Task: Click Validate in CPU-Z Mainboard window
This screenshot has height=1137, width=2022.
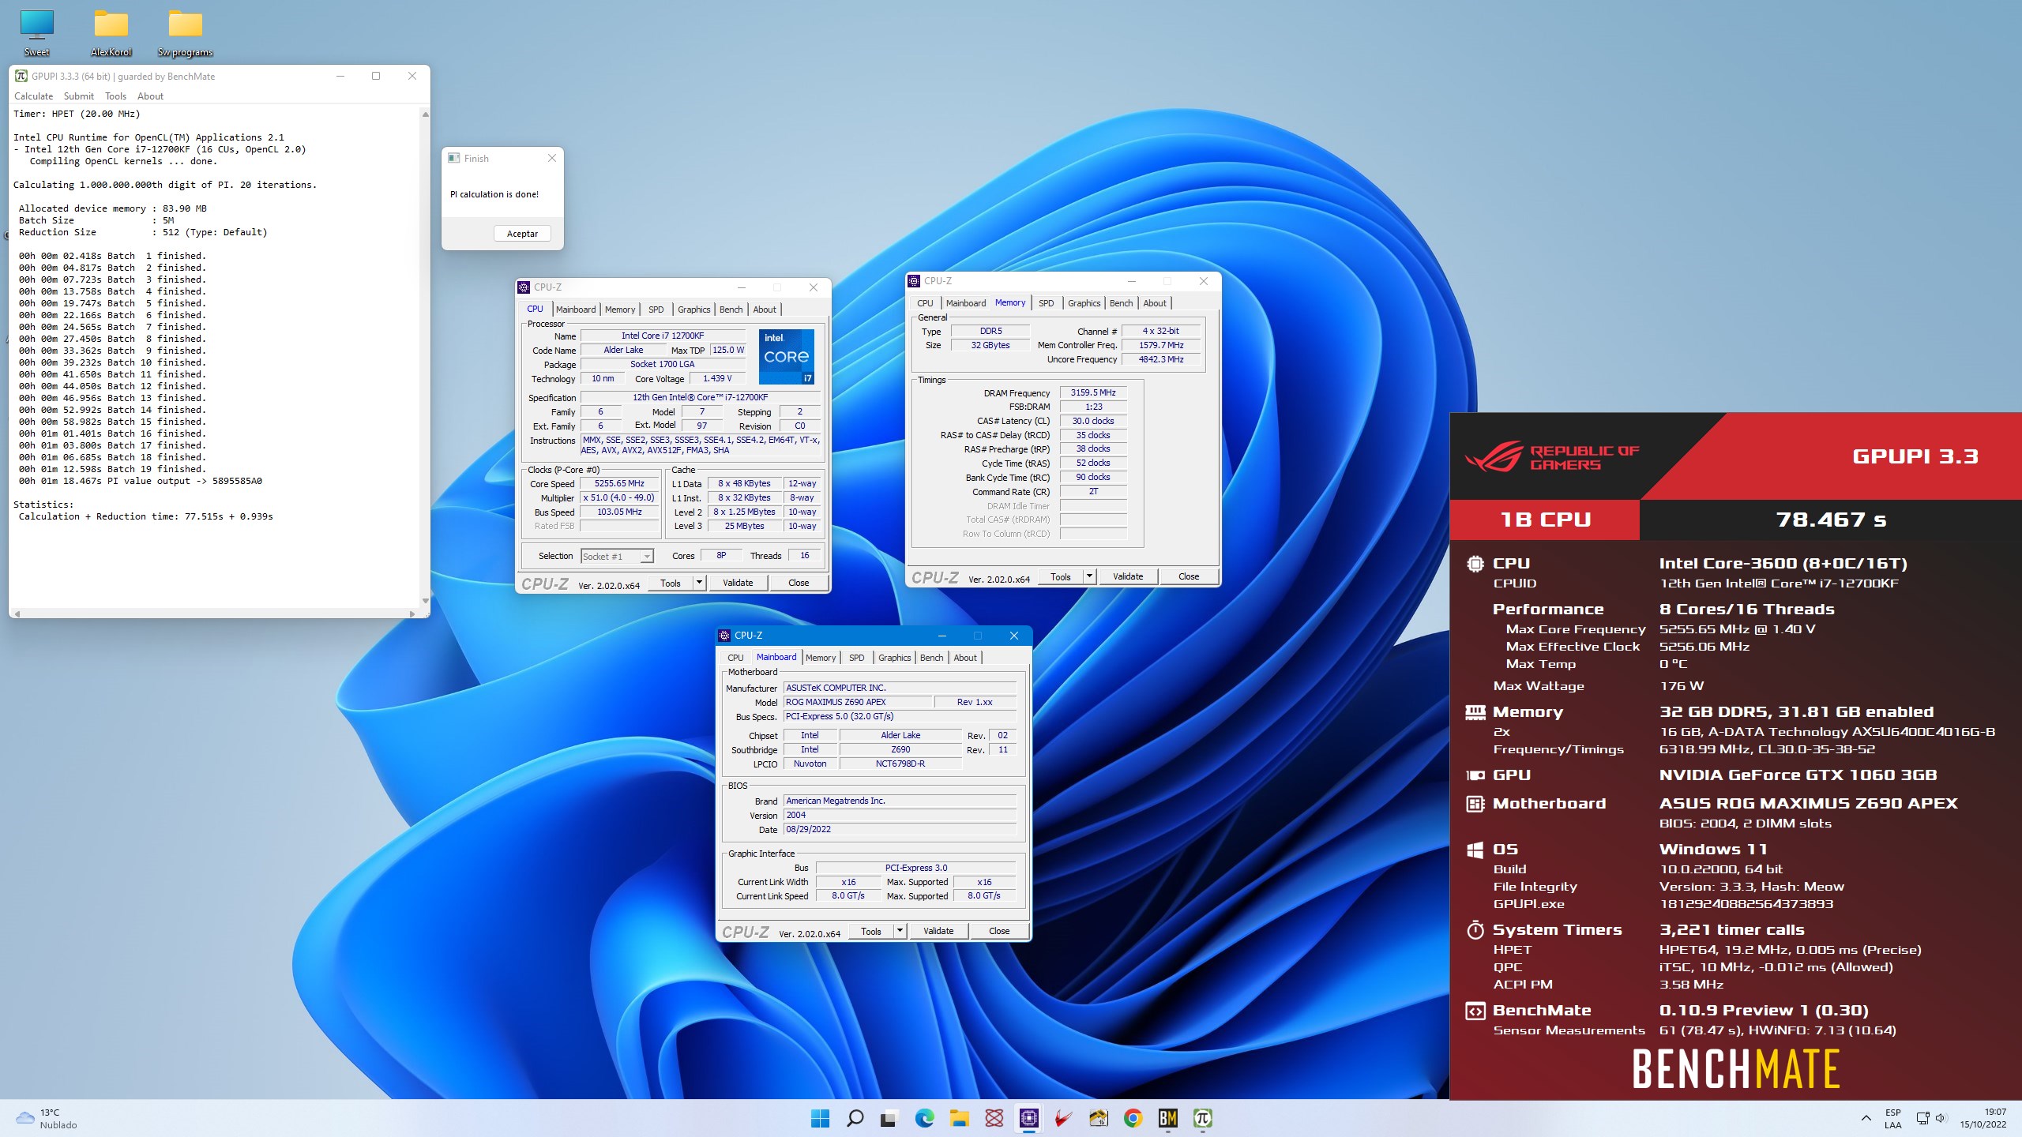Action: pos(938,931)
